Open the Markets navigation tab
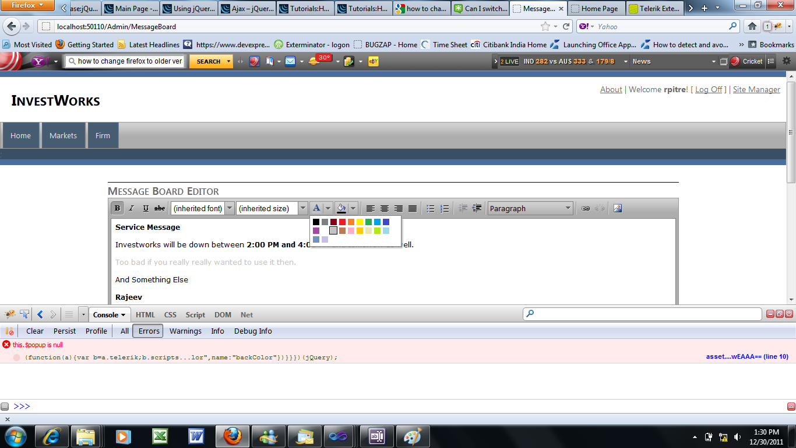 pyautogui.click(x=63, y=135)
